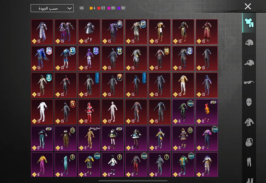Select the blue winged outfit badge 14
The height and width of the screenshot is (183, 266).
(x=42, y=58)
